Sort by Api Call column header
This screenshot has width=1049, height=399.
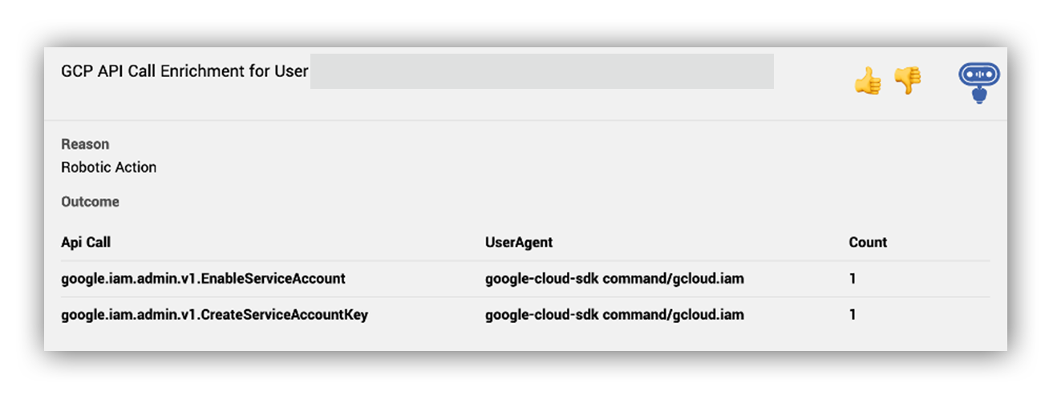(86, 242)
